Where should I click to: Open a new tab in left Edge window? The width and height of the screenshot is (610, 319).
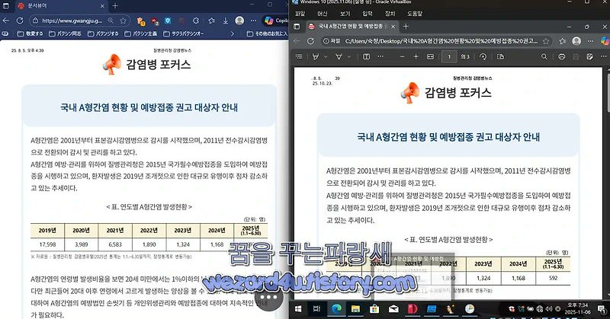(x=115, y=6)
